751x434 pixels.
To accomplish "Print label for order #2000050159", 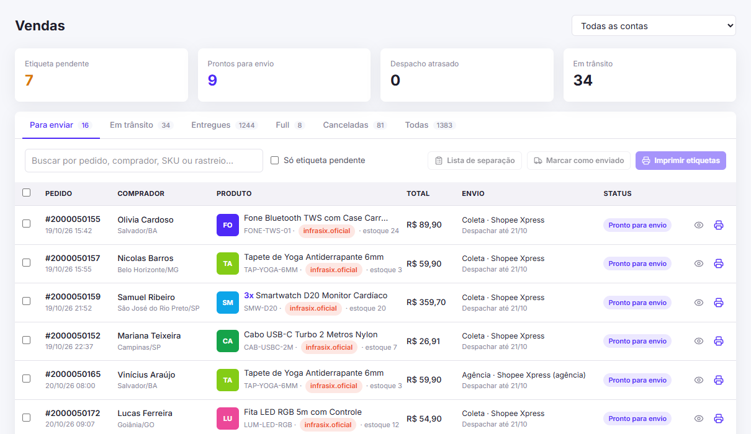I will pyautogui.click(x=719, y=303).
